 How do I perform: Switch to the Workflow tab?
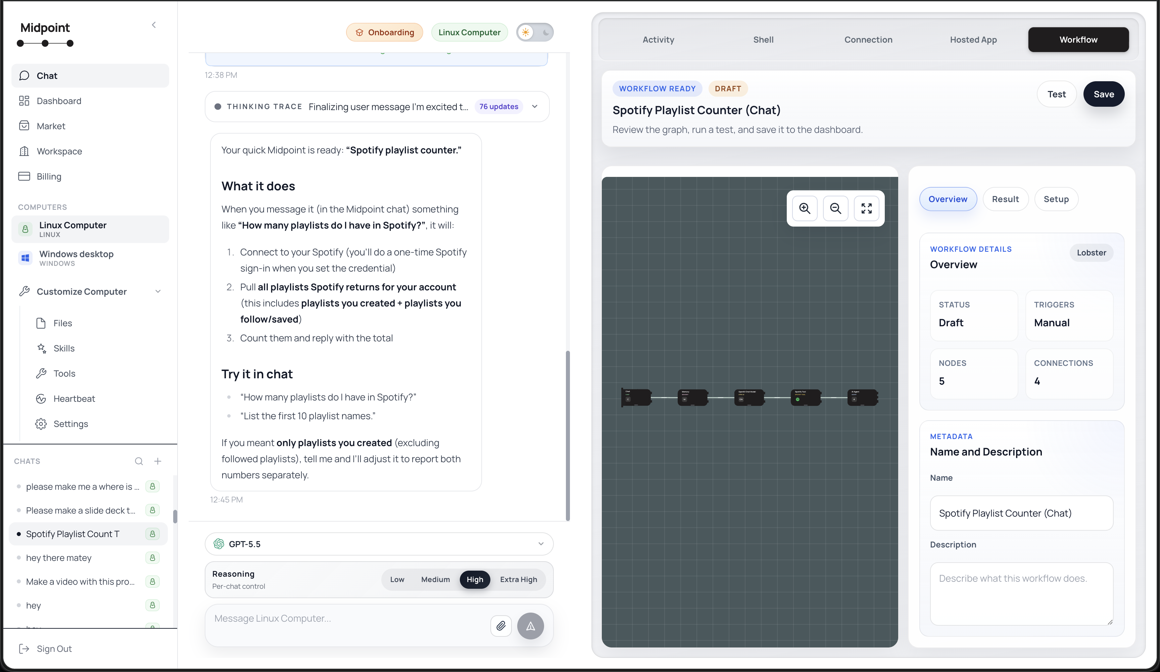click(1078, 40)
